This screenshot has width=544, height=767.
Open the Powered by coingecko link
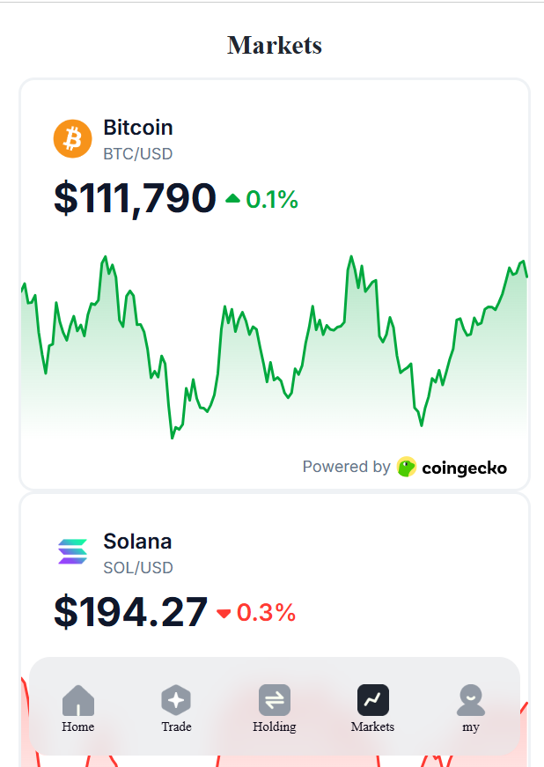point(405,467)
